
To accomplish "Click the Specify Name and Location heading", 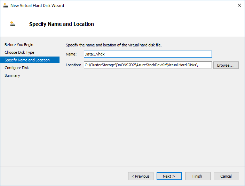I will click(x=62, y=24).
